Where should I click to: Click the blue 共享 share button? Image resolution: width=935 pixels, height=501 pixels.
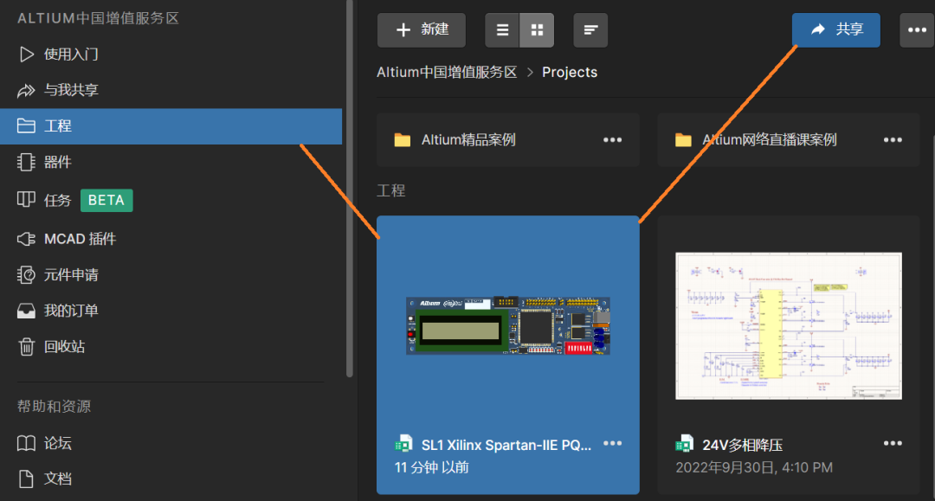836,29
